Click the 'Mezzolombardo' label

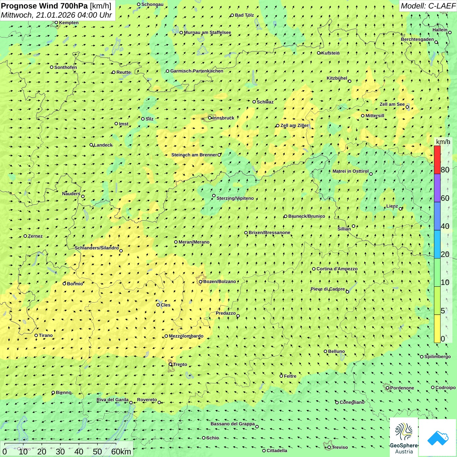186,336
